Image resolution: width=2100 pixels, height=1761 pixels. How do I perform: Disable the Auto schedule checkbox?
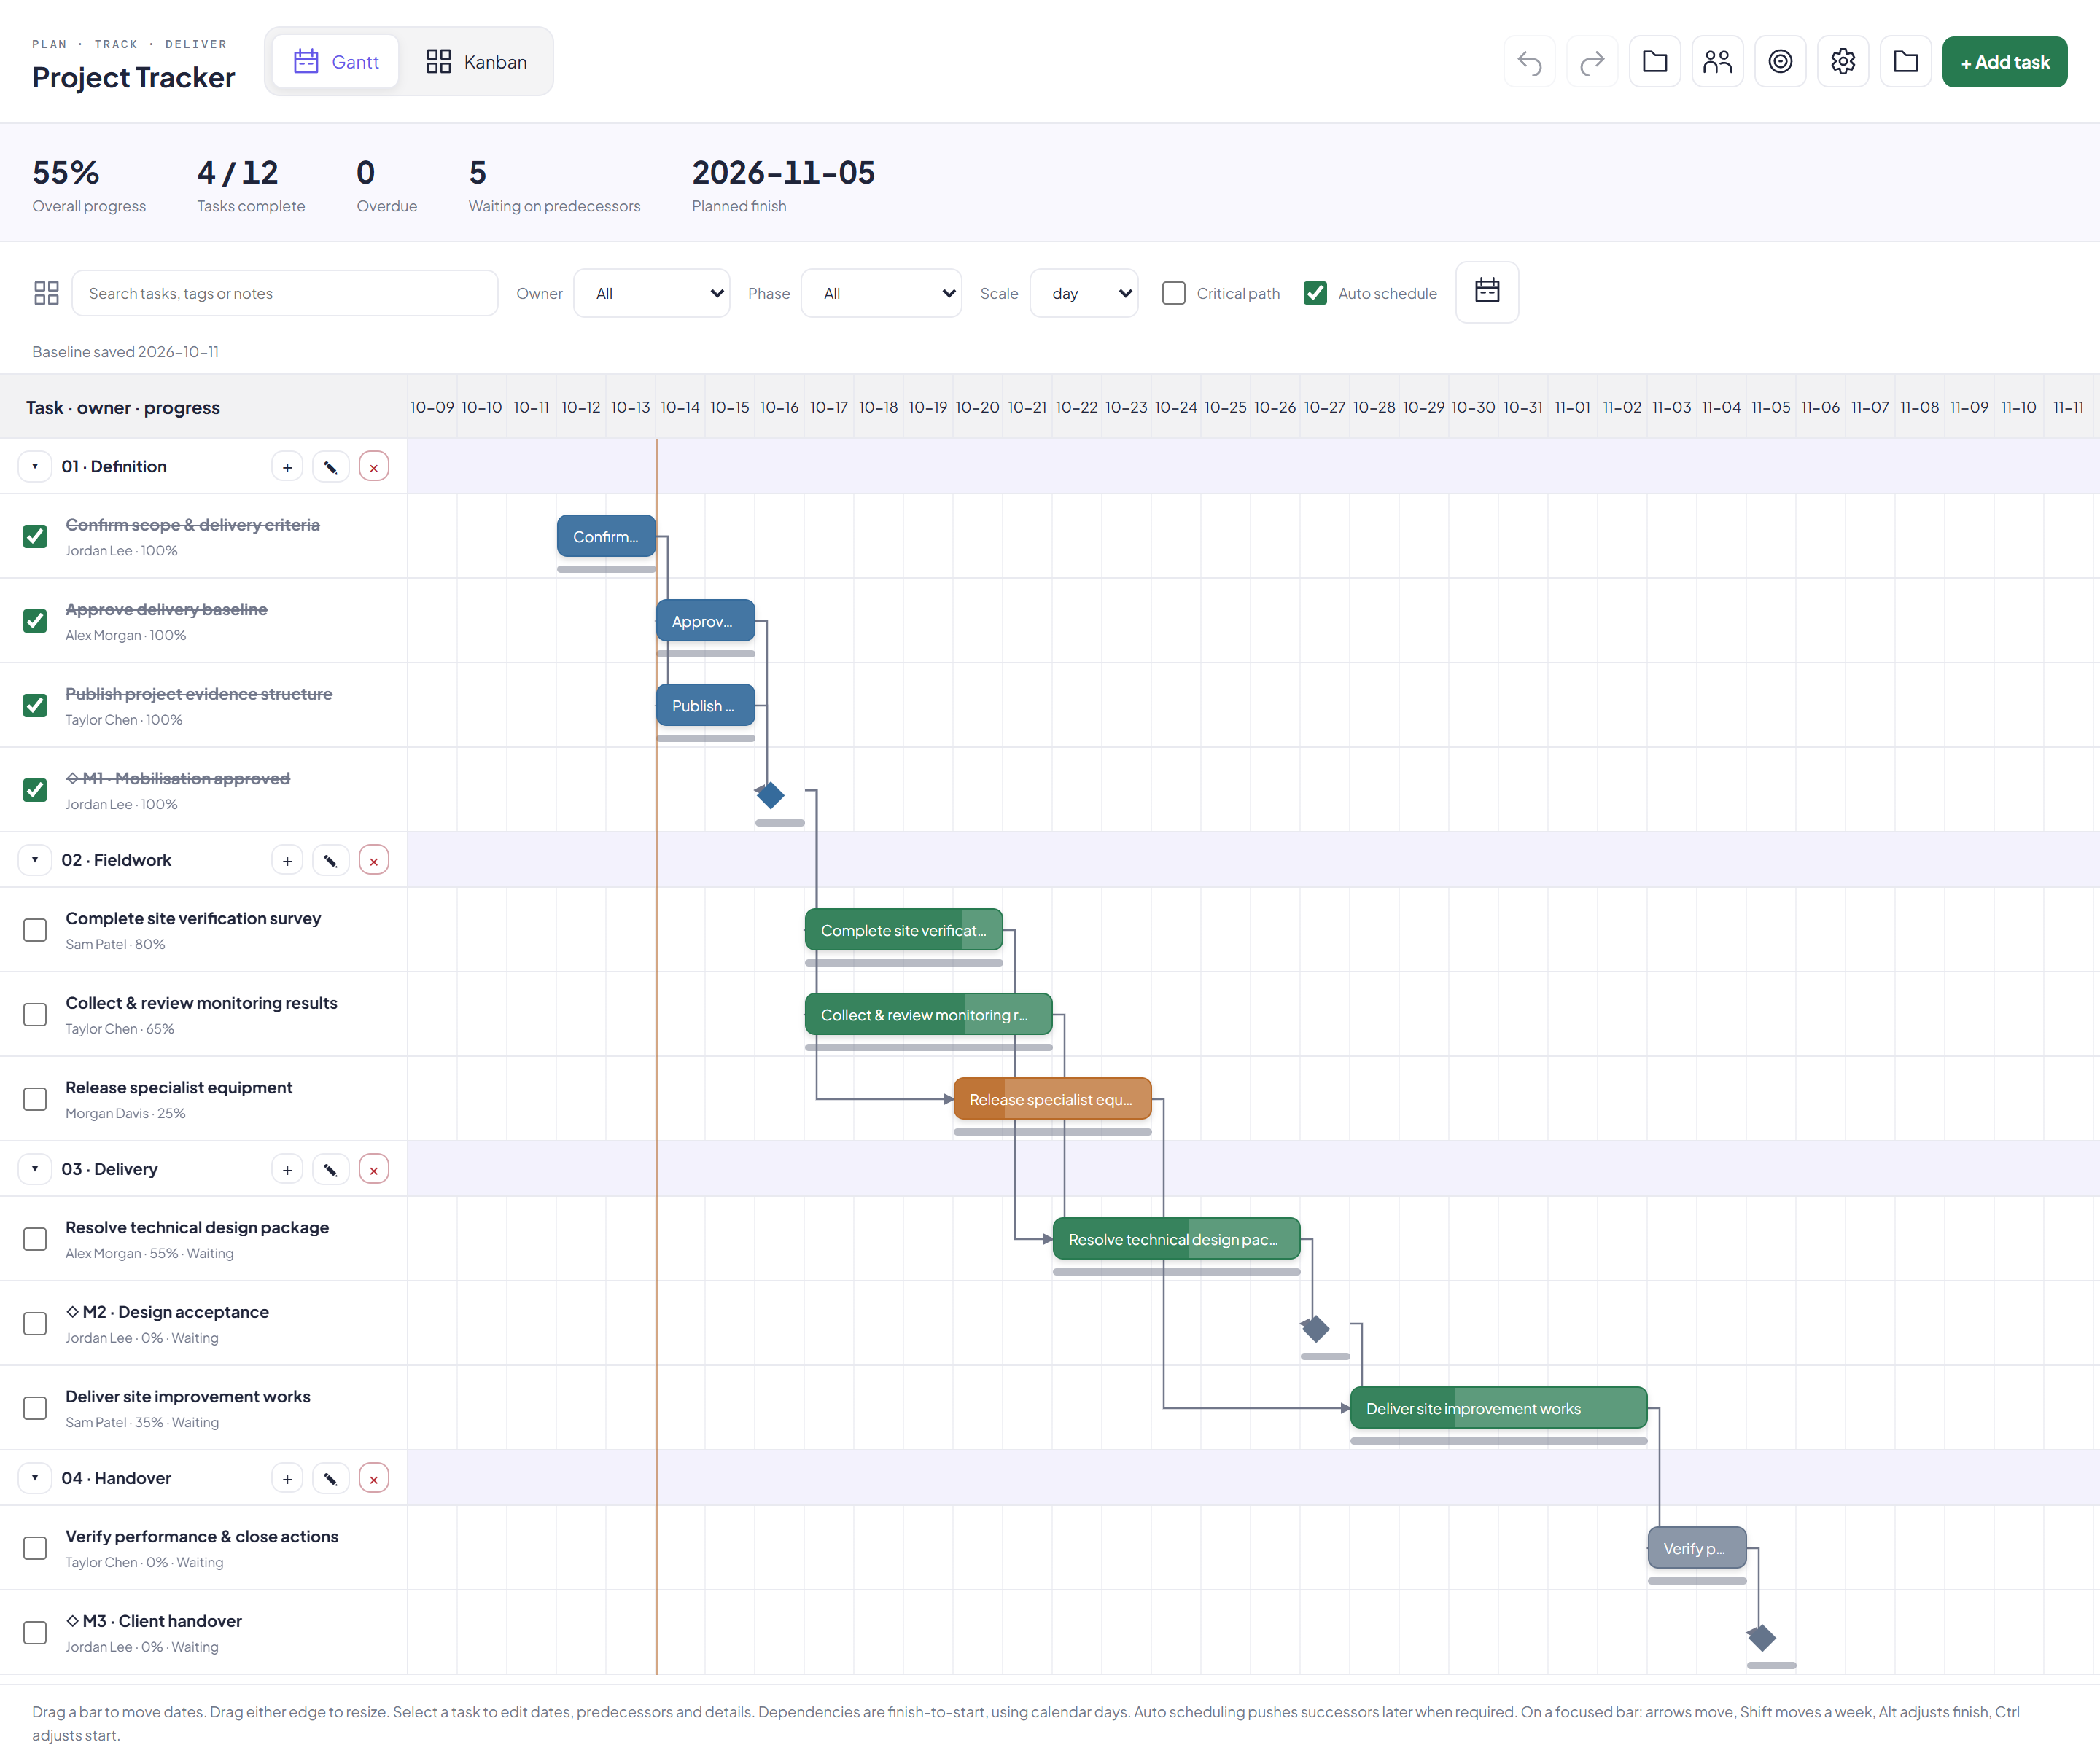click(x=1315, y=293)
